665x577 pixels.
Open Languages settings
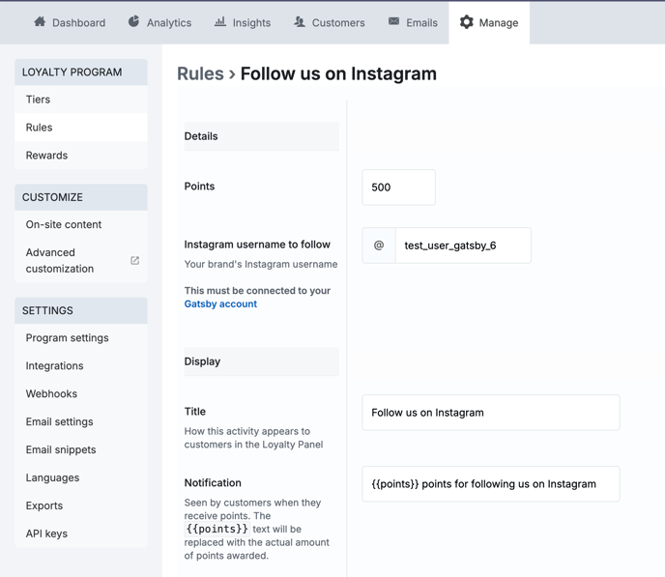pyautogui.click(x=81, y=477)
